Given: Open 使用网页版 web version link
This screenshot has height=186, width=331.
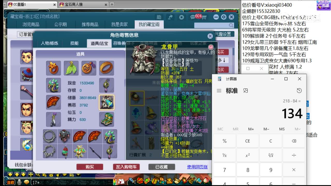Looking at the screenshot, I should pyautogui.click(x=197, y=167).
